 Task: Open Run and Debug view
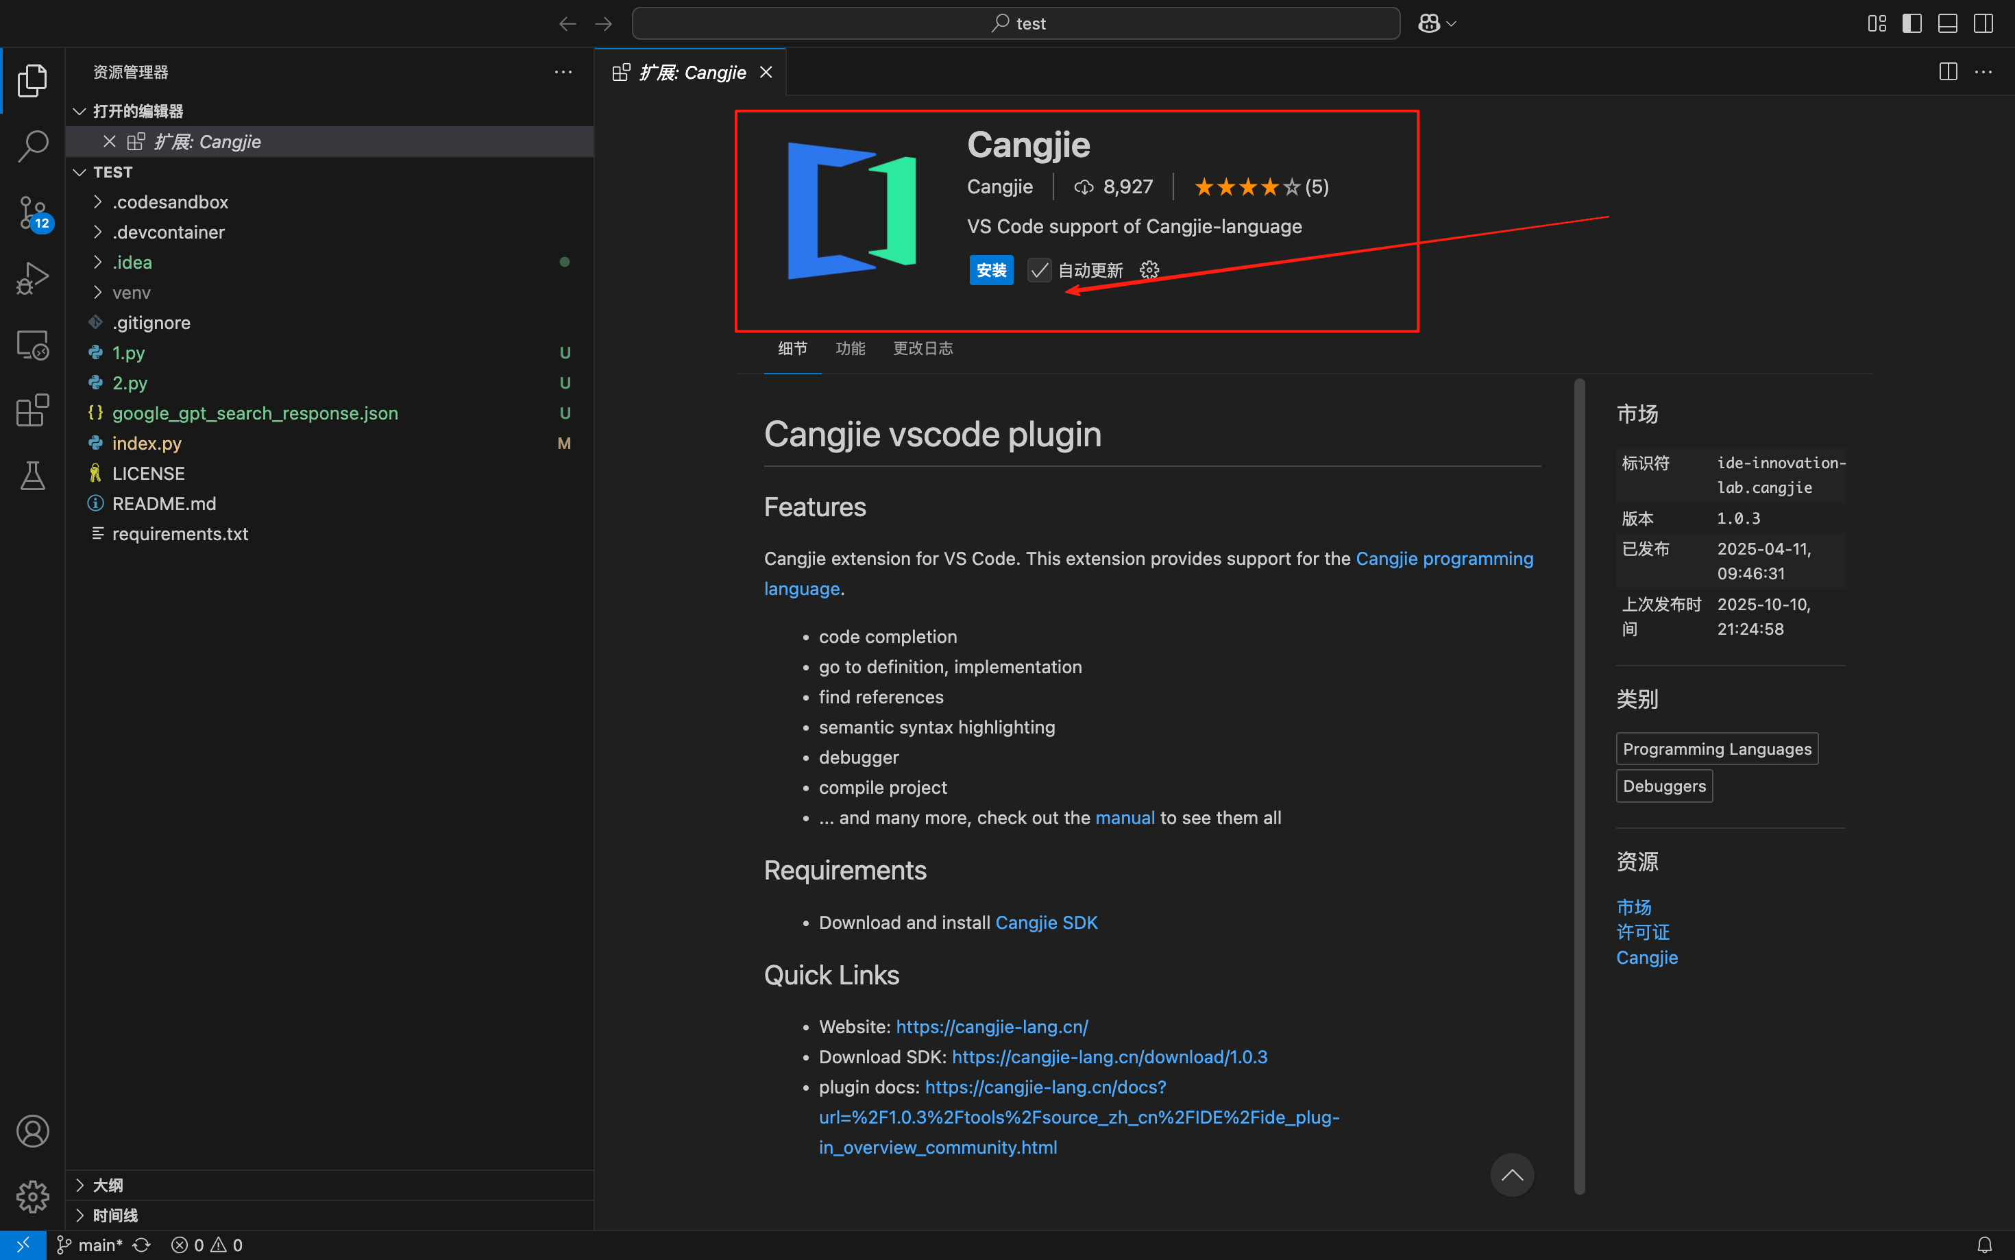[x=32, y=278]
